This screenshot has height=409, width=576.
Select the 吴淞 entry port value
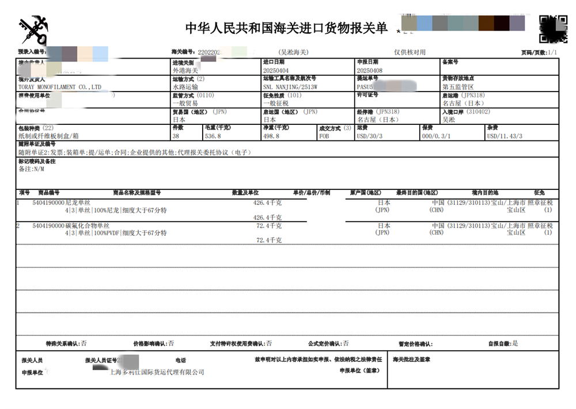[449, 120]
